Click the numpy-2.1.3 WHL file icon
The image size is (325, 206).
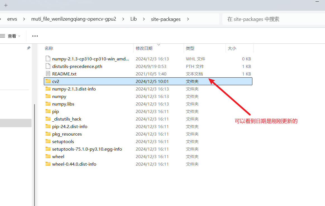click(x=48, y=59)
